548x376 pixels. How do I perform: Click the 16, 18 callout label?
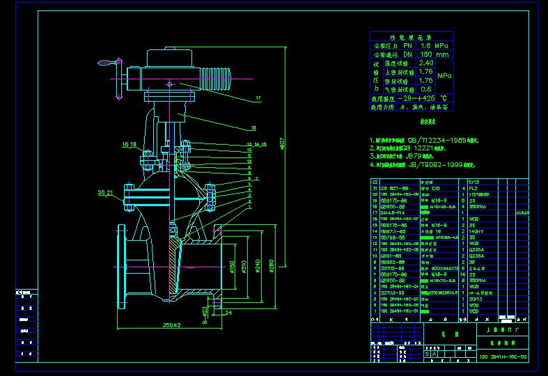130,144
